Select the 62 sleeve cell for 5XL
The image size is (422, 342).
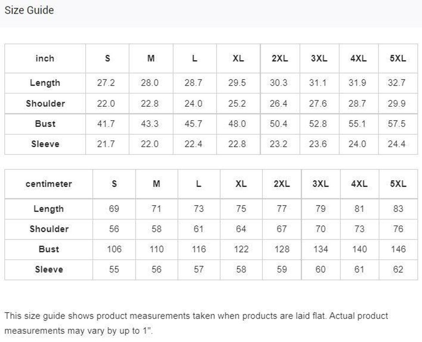[398, 269]
